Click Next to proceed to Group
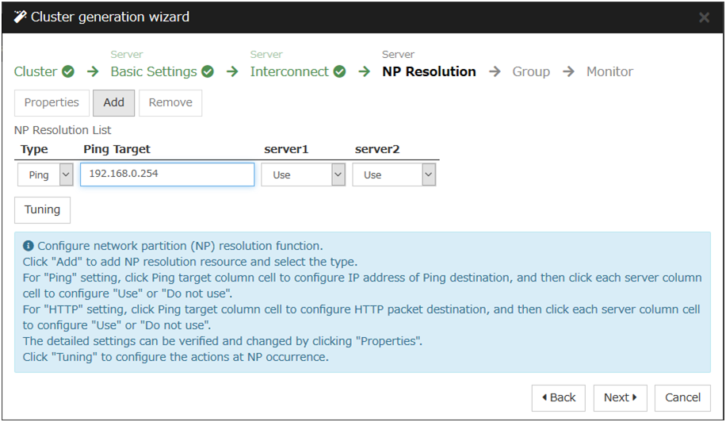Screen dimensions: 726x422 point(620,397)
